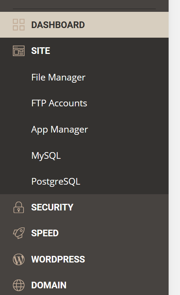Screen dimensions: 180x295
Task: Open the MySQL page
Action: (46, 156)
